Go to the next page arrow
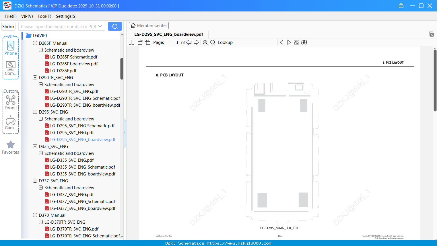 coord(196,42)
